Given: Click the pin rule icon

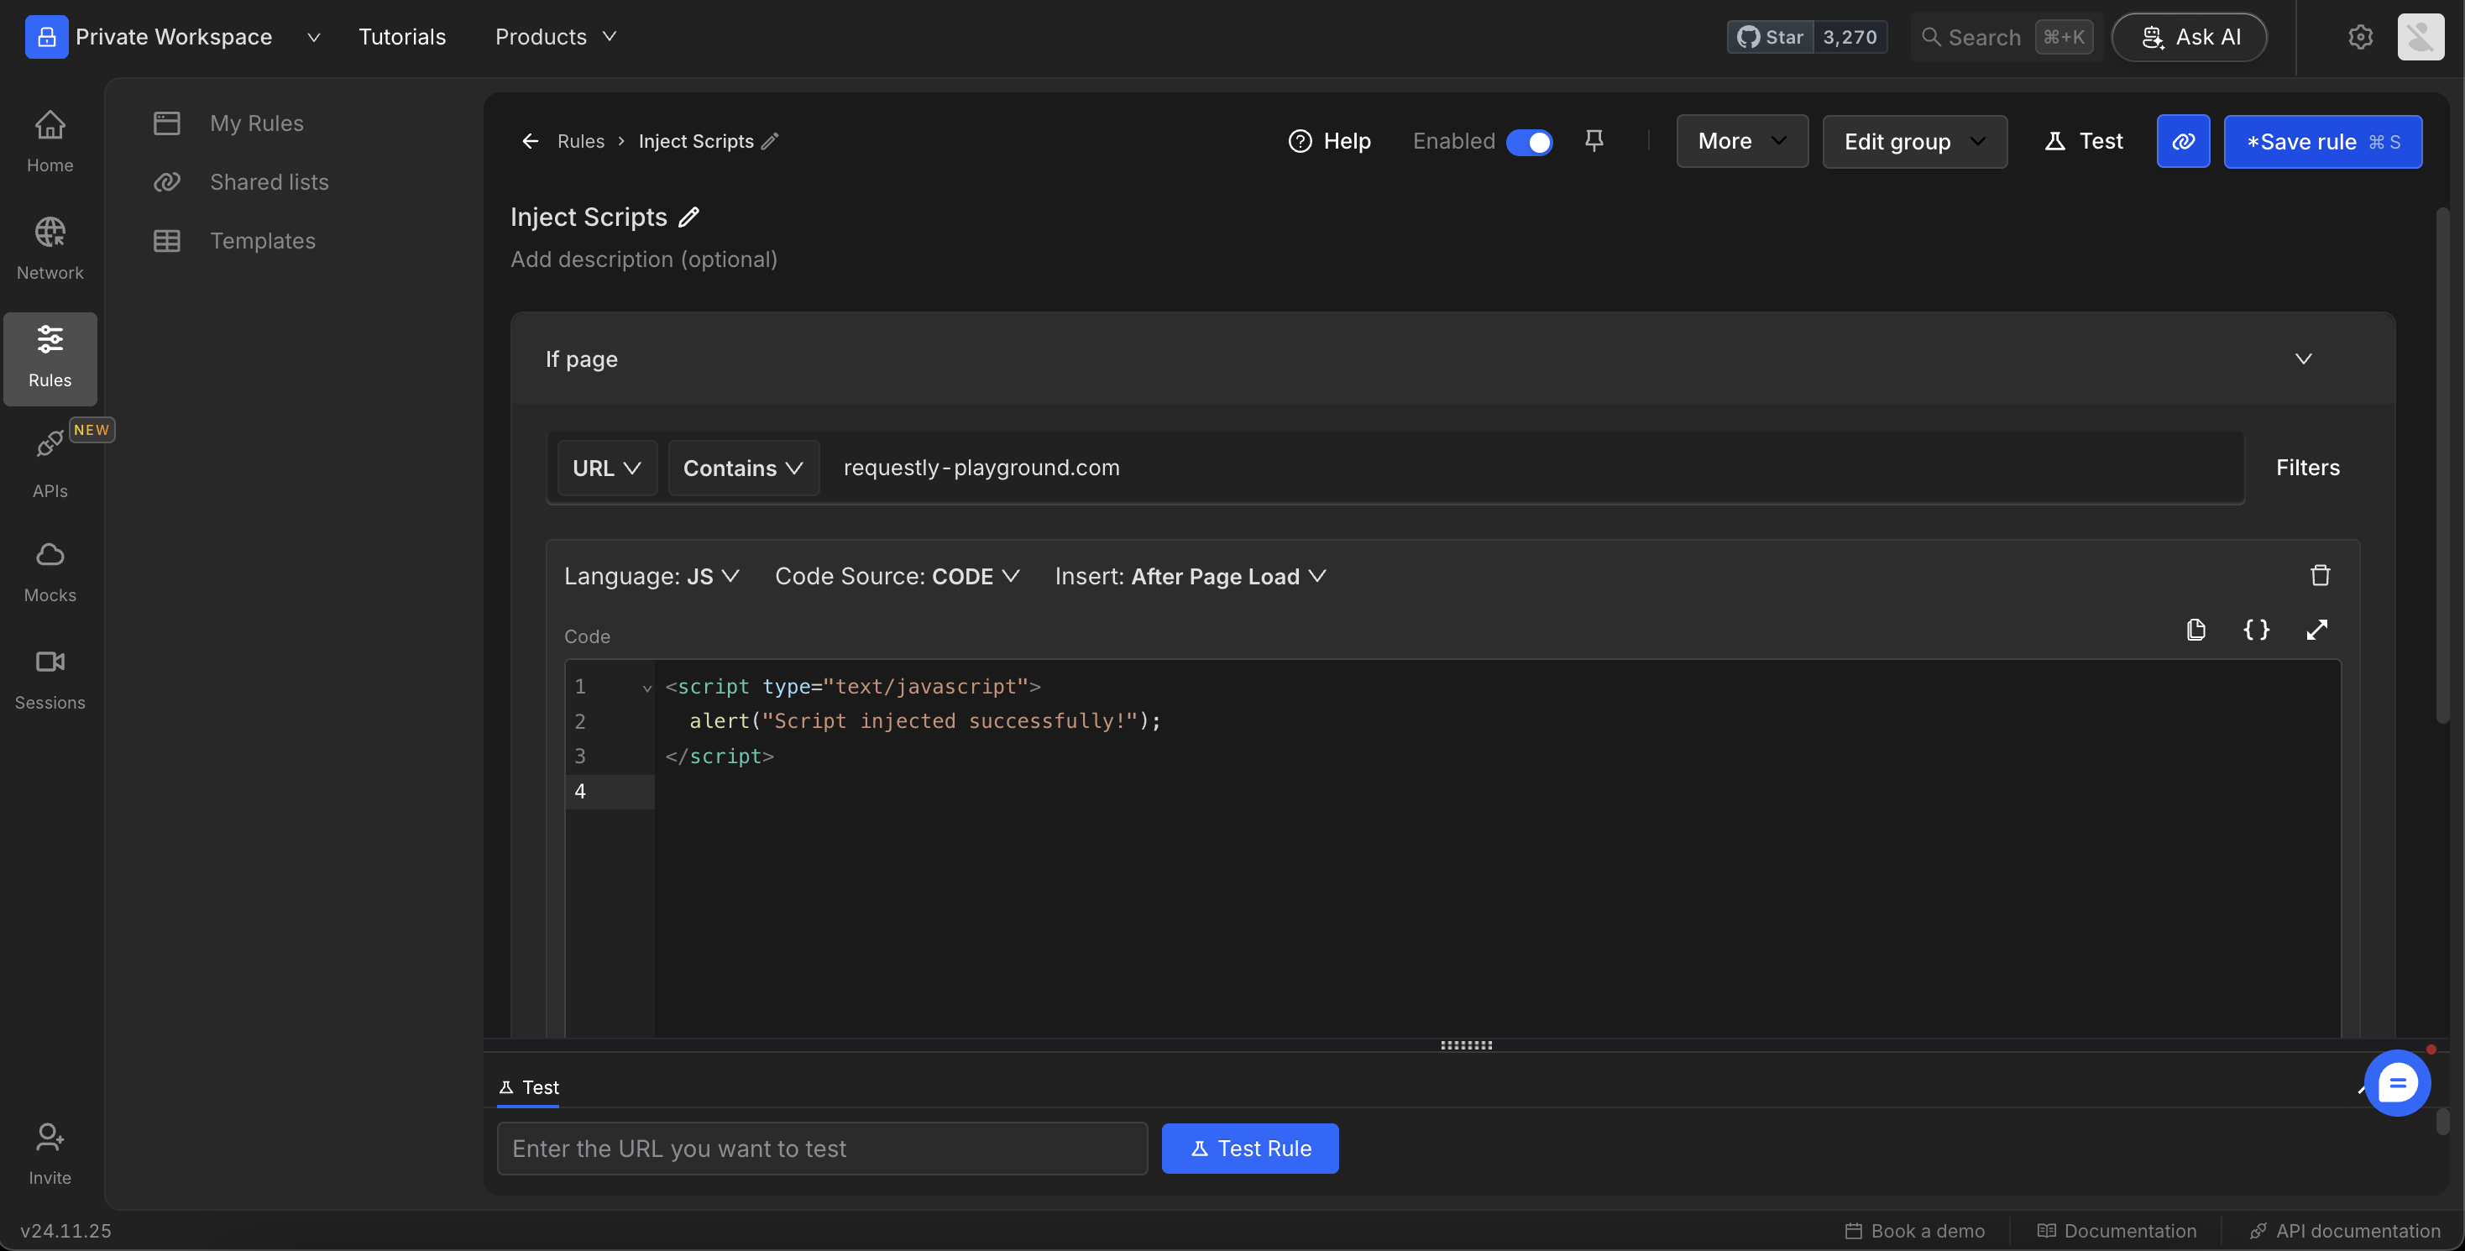Looking at the screenshot, I should (x=1594, y=141).
